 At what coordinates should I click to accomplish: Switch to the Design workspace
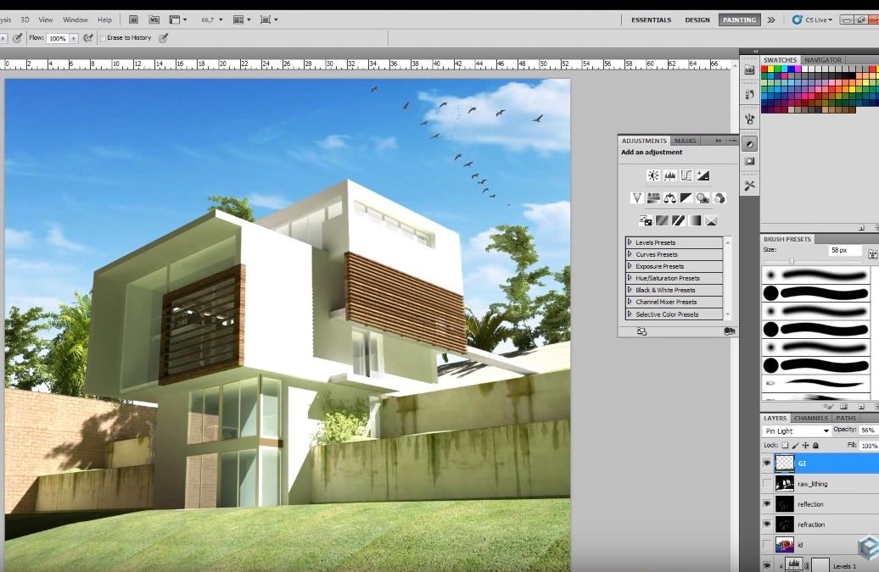[x=697, y=19]
